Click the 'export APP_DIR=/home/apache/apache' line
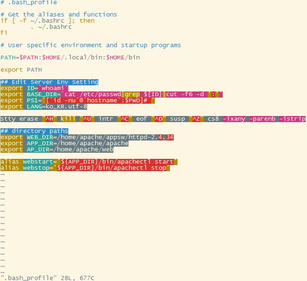 65,143
